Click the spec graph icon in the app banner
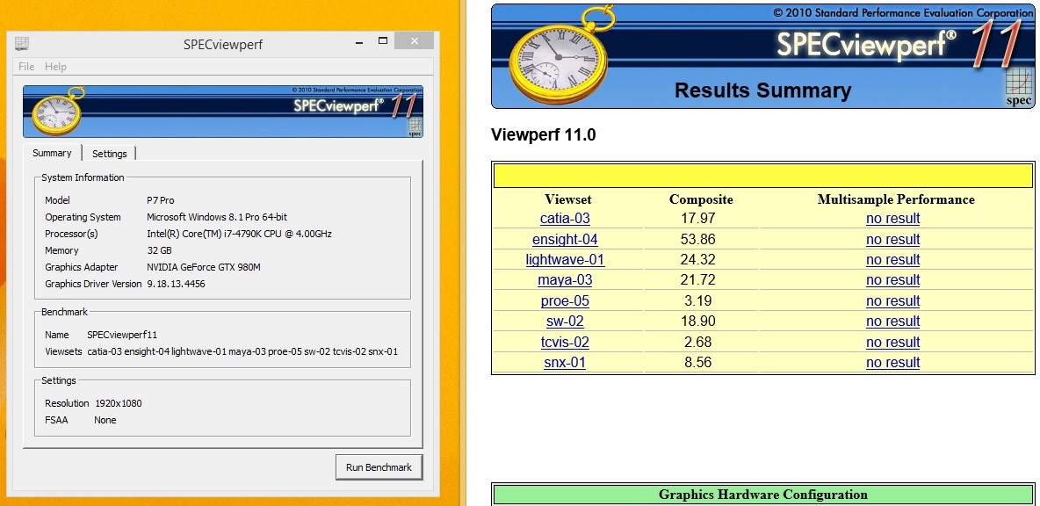The image size is (1040, 506). point(415,126)
